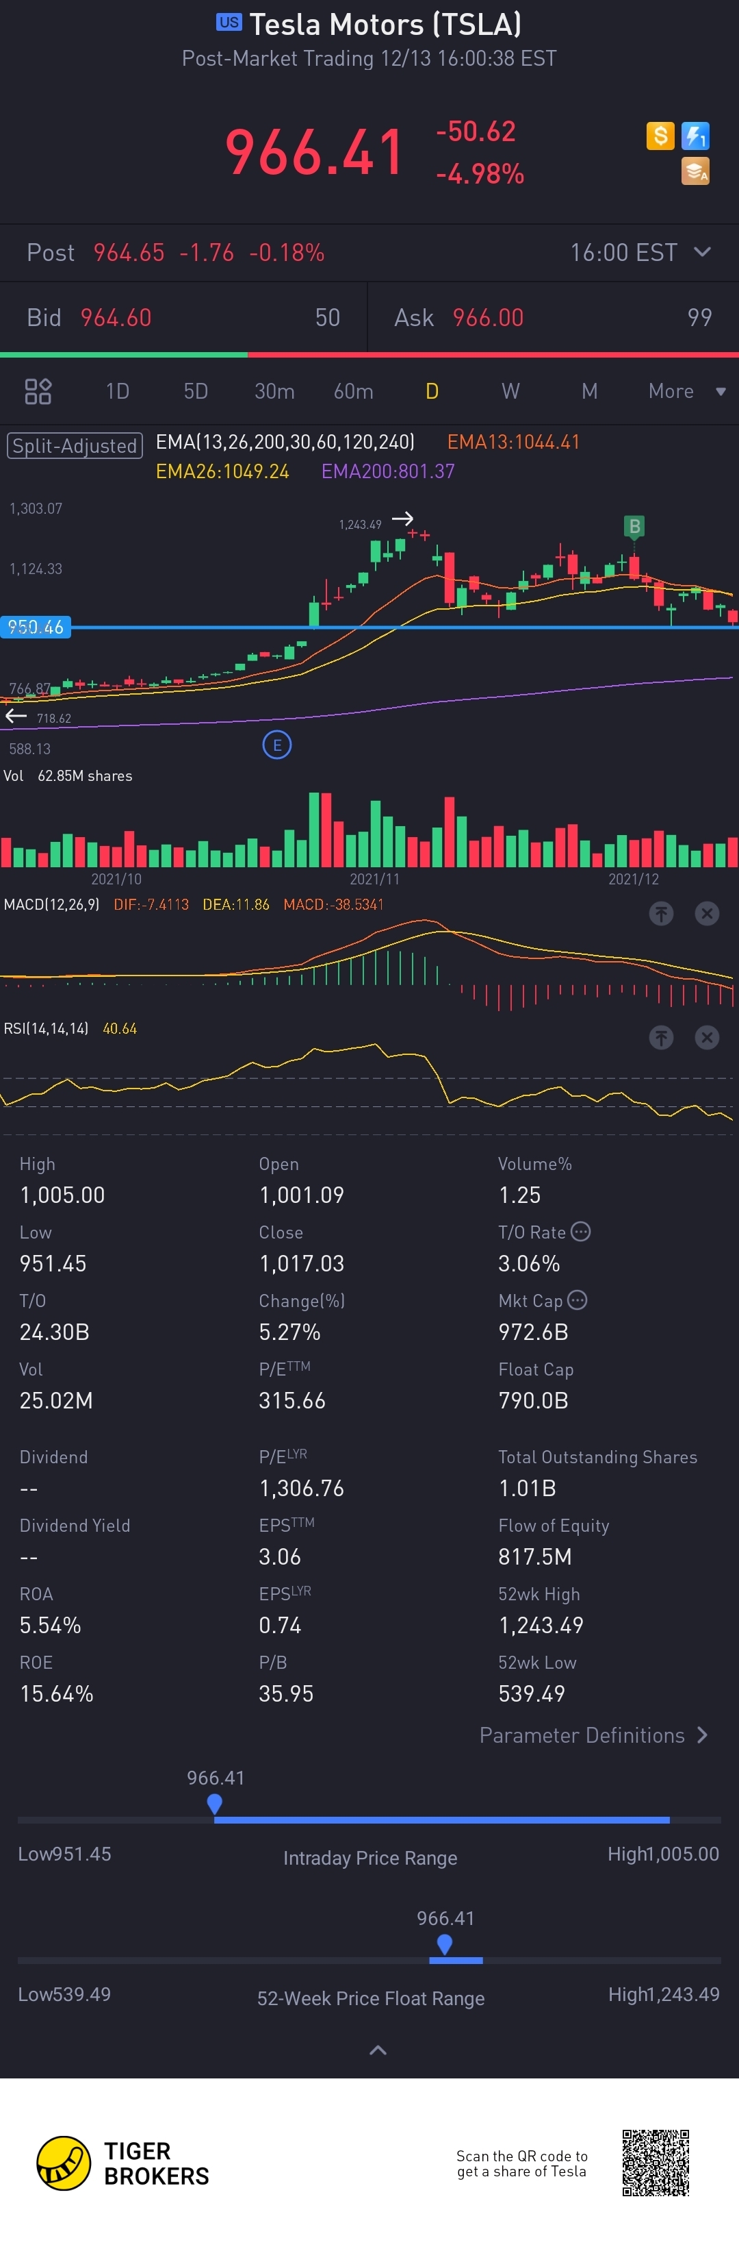The height and width of the screenshot is (2249, 739).
Task: Close the RSI indicator panel
Action: pyautogui.click(x=707, y=1037)
